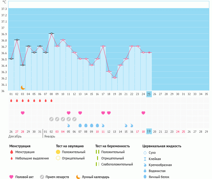The height and width of the screenshot is (179, 212).
Task: Select the highlighted cycle day 25
Action: [x=149, y=94]
